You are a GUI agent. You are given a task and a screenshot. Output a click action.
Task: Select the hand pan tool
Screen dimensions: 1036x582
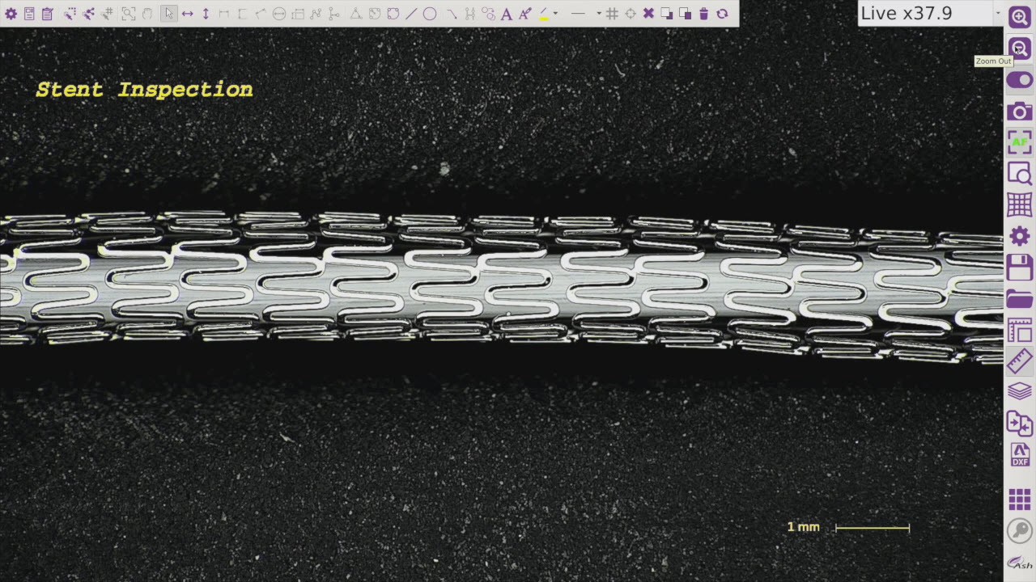(147, 14)
